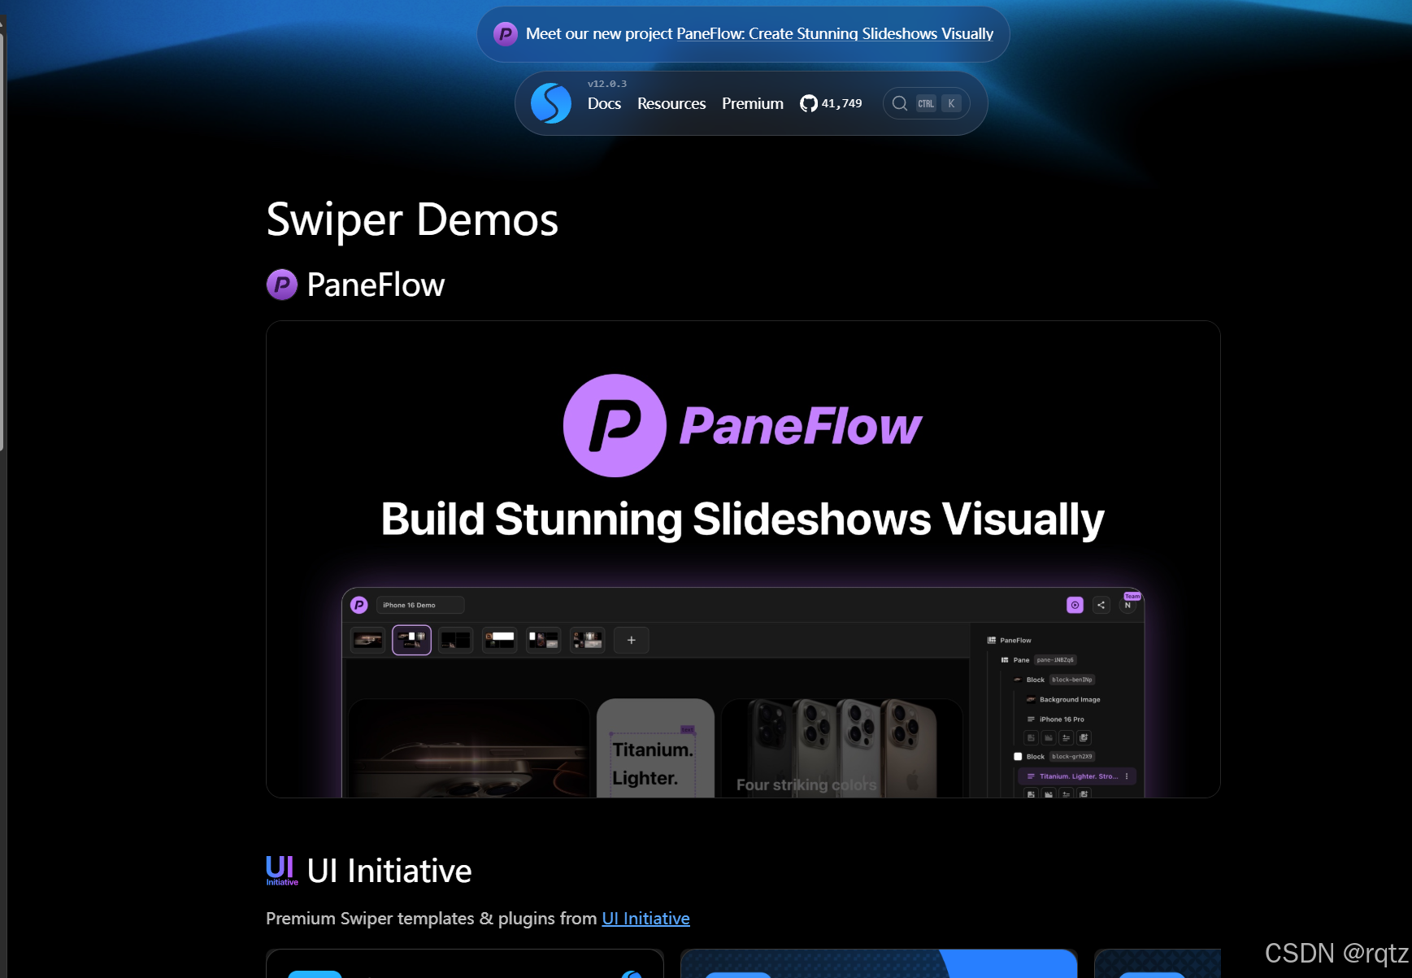1412x978 pixels.
Task: Click the purple preview play icon in the mockup
Action: [x=1075, y=605]
